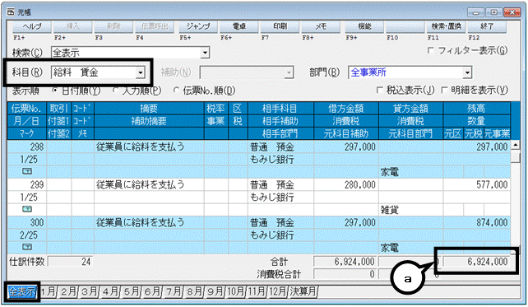The width and height of the screenshot is (528, 307).
Task: Click the 終了 exit button
Action: point(487,26)
